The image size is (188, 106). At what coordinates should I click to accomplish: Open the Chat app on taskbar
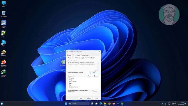tap(96, 104)
